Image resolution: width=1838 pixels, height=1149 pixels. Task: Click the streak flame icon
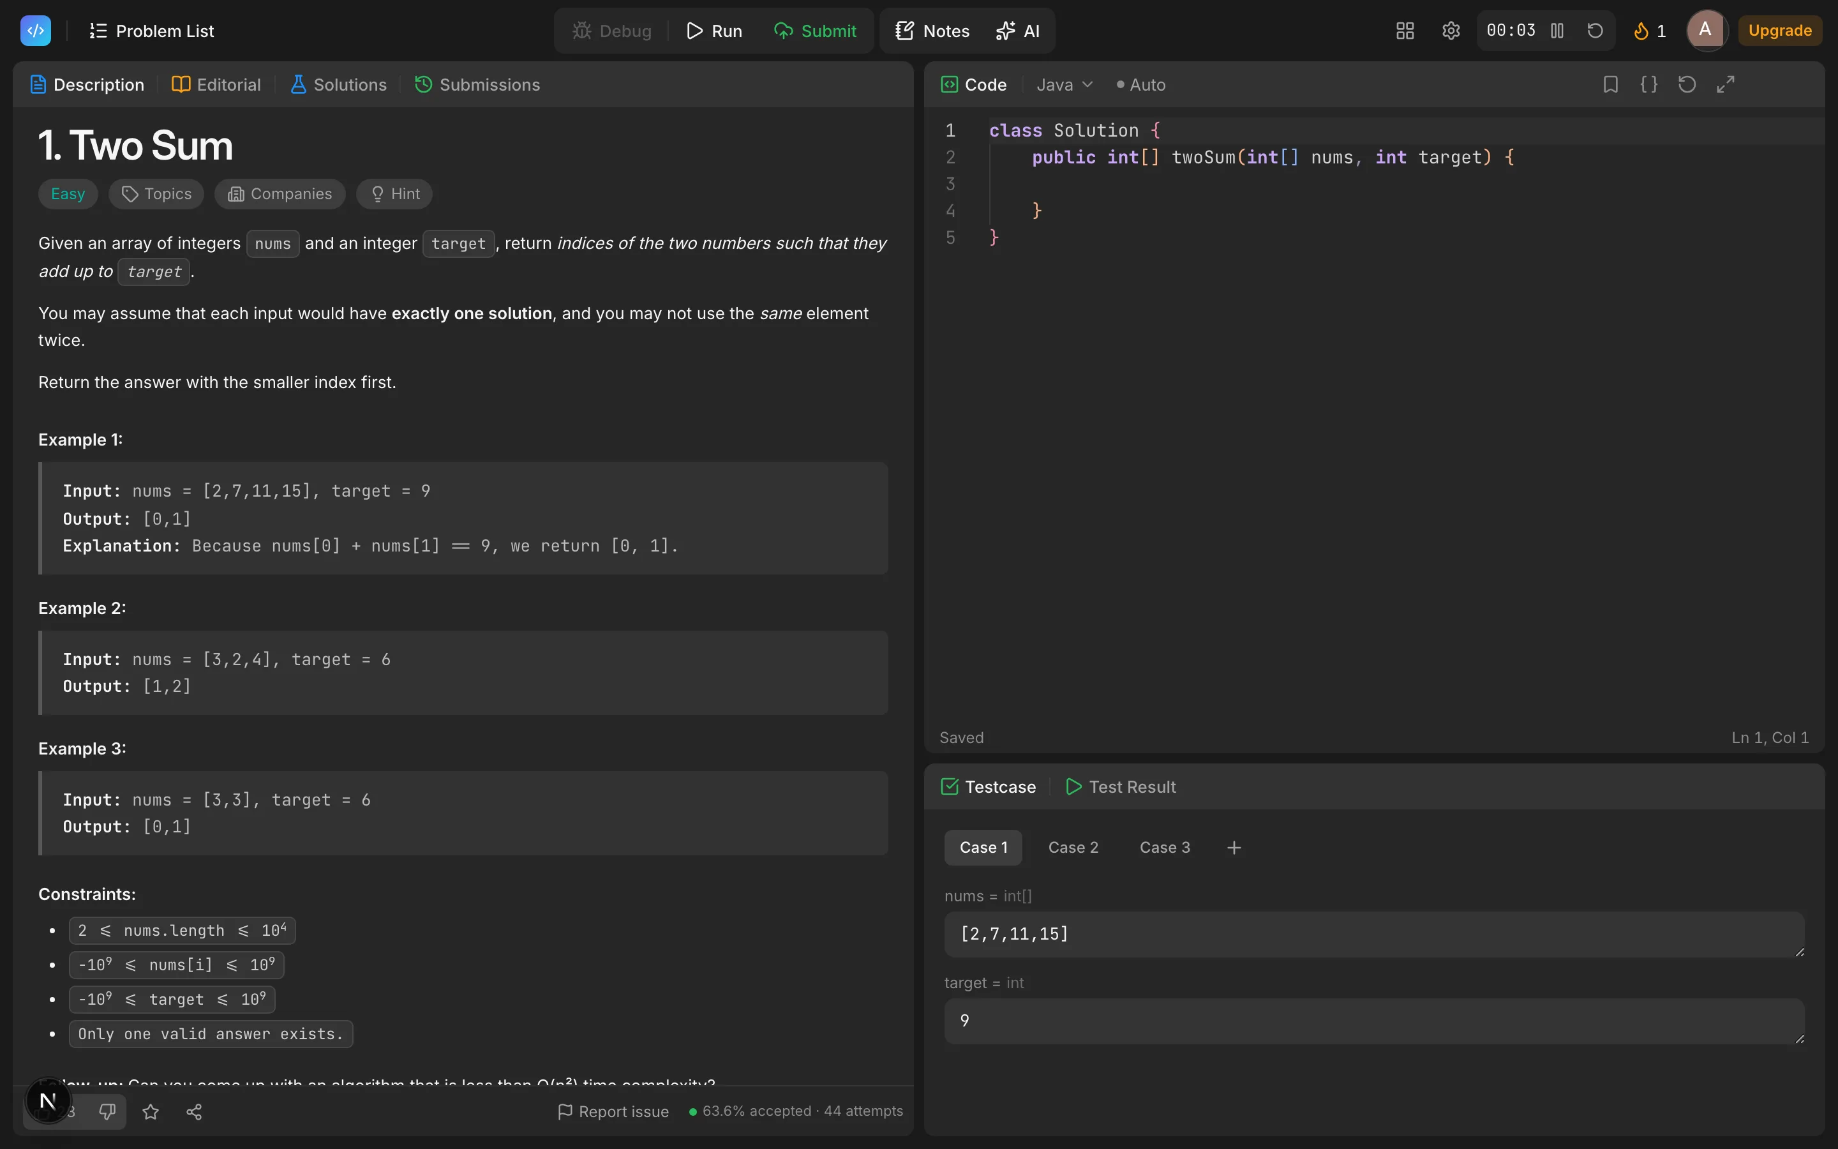pos(1641,31)
